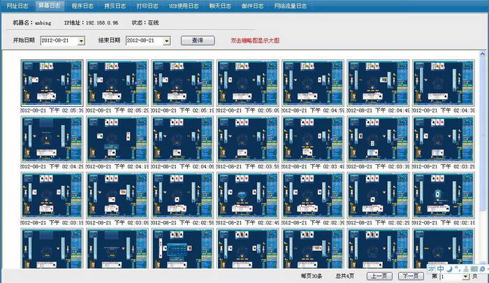The image size is (489, 283).
Task: Select screenshot thumbnail at 02:02:39
Action: pyautogui.click(x=313, y=196)
